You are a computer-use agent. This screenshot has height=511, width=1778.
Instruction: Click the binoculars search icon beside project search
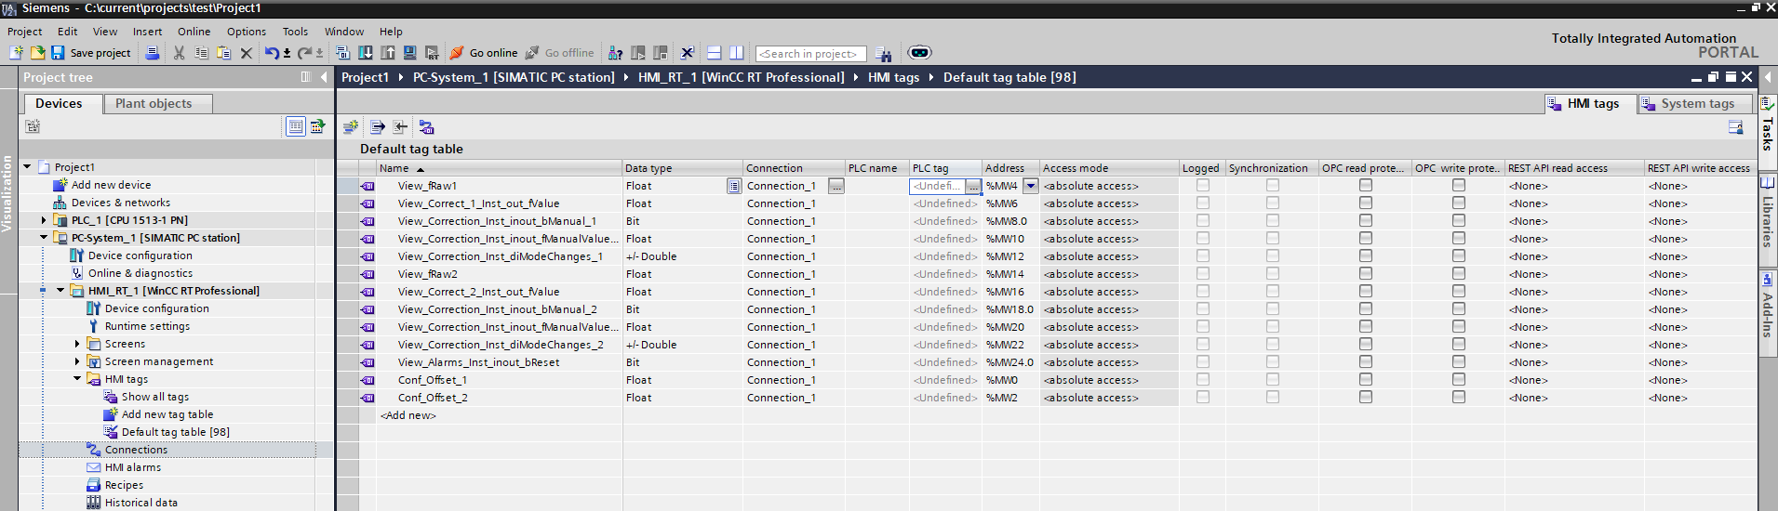(x=884, y=54)
